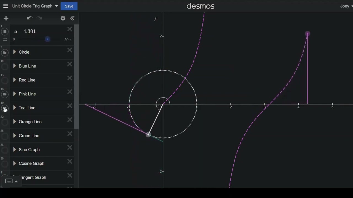
Task: Delete the Circle folder
Action: pos(70,50)
